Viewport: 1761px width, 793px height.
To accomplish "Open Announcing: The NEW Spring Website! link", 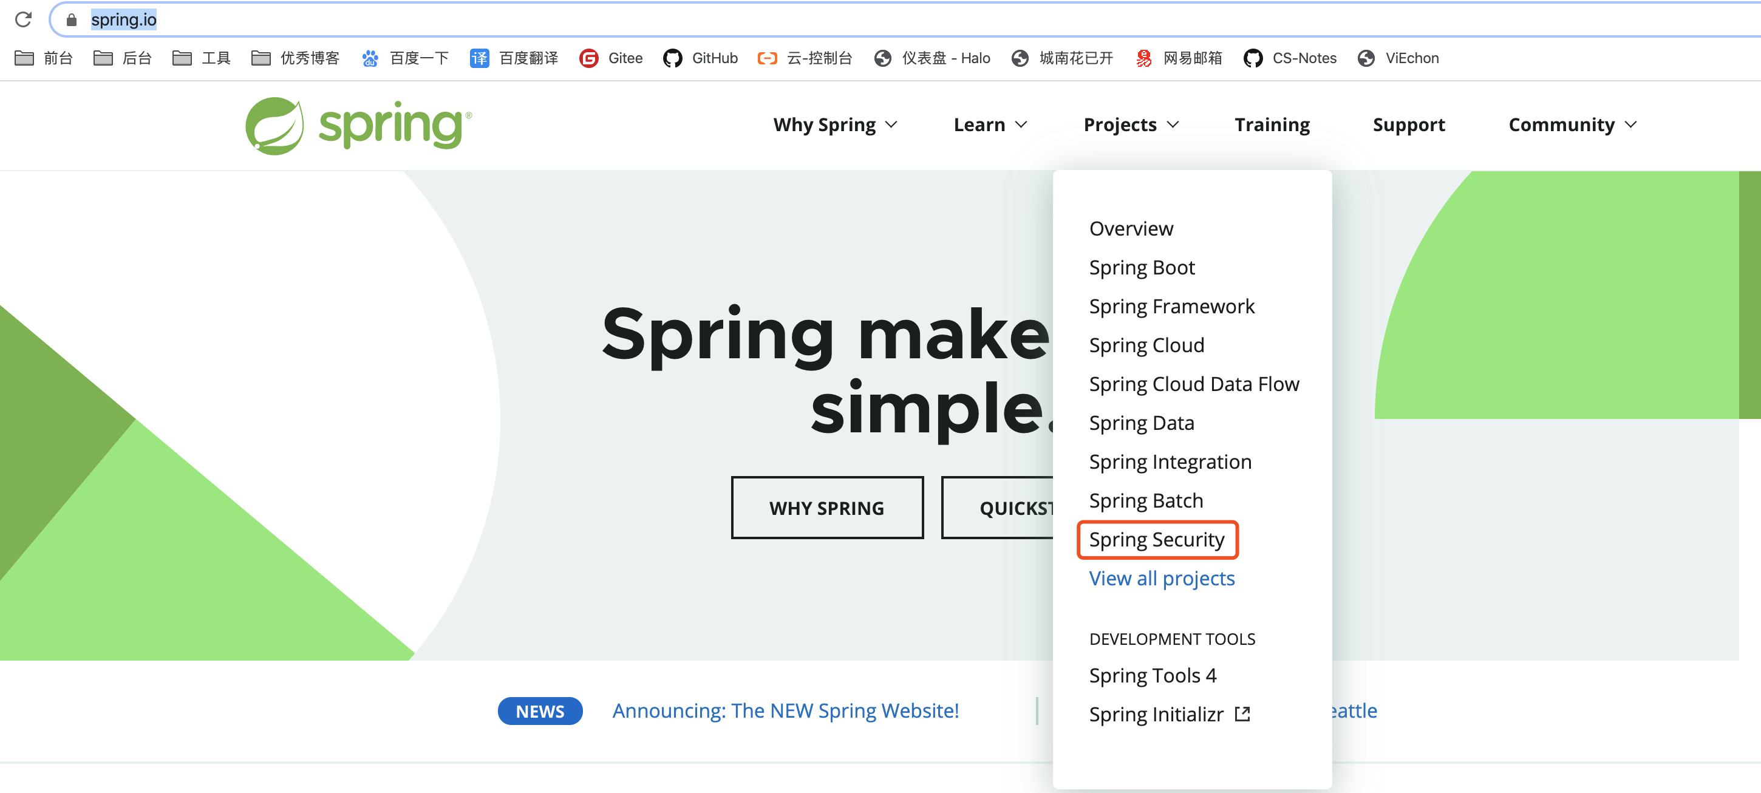I will coord(786,711).
